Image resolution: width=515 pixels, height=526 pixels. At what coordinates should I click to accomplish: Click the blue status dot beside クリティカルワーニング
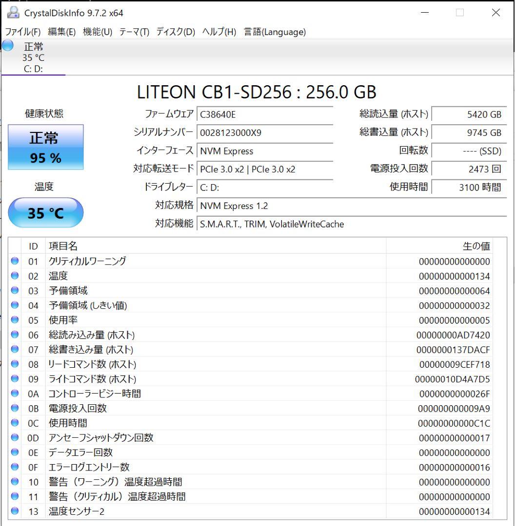[x=15, y=261]
